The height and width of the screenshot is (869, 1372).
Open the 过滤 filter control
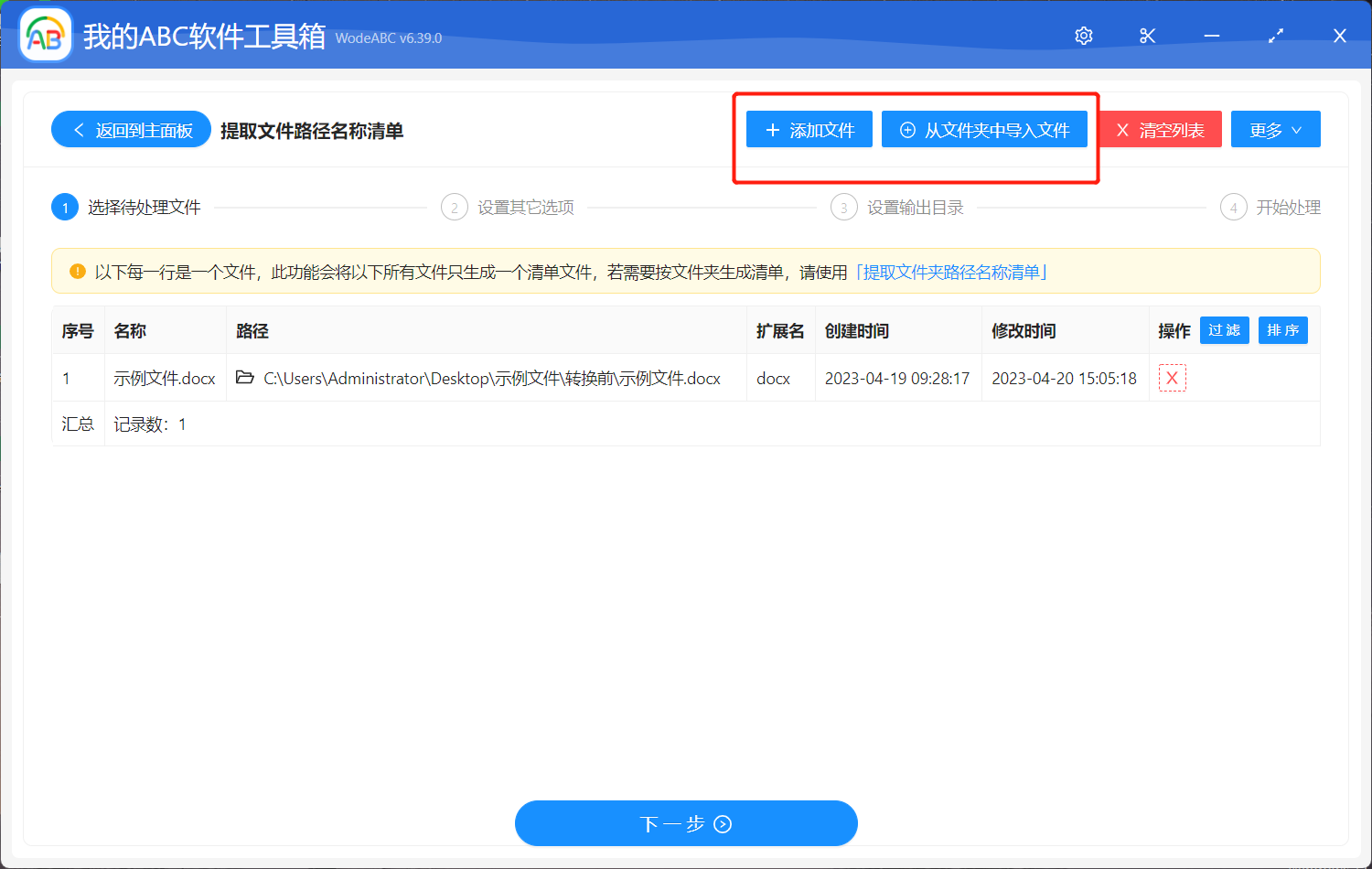point(1224,329)
